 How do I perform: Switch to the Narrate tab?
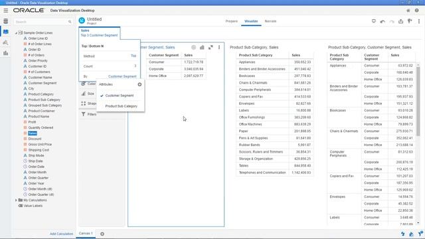pyautogui.click(x=270, y=21)
